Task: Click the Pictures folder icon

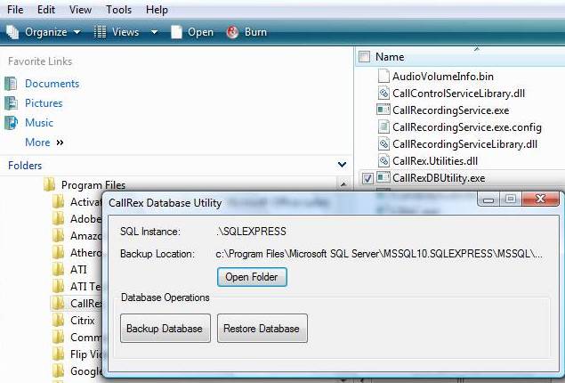Action: pos(11,103)
